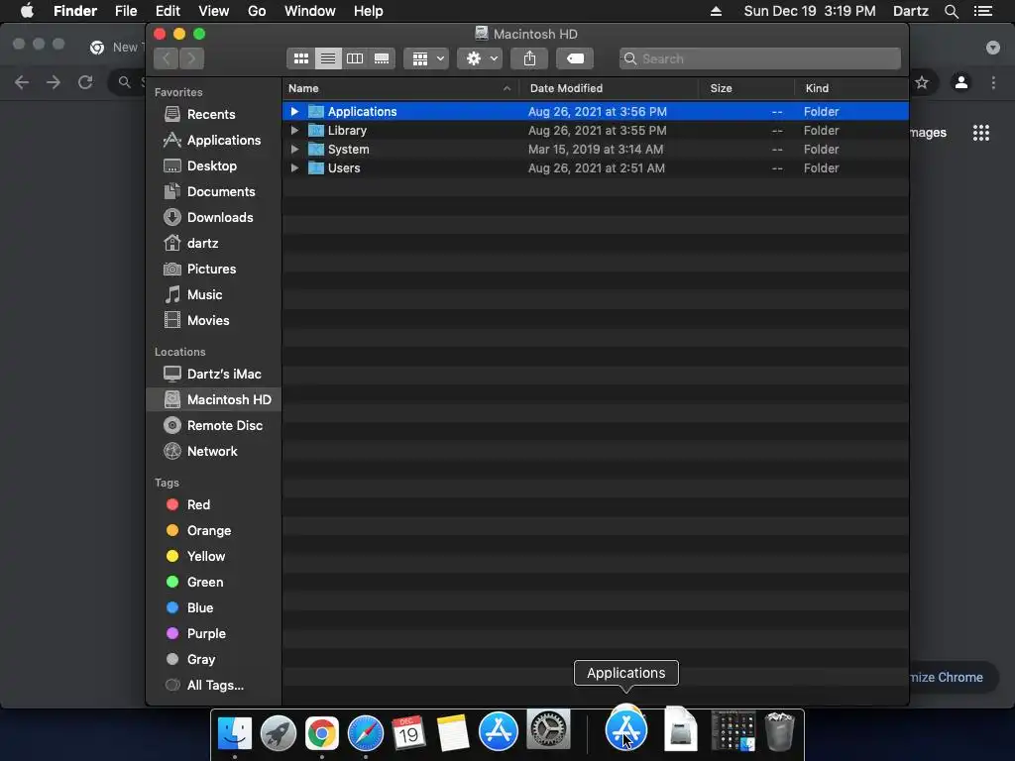Open Finder from the Dock
This screenshot has width=1015, height=761.
coord(234,732)
